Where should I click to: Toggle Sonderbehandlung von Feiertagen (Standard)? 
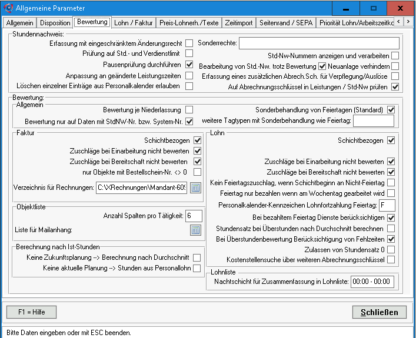click(391, 110)
